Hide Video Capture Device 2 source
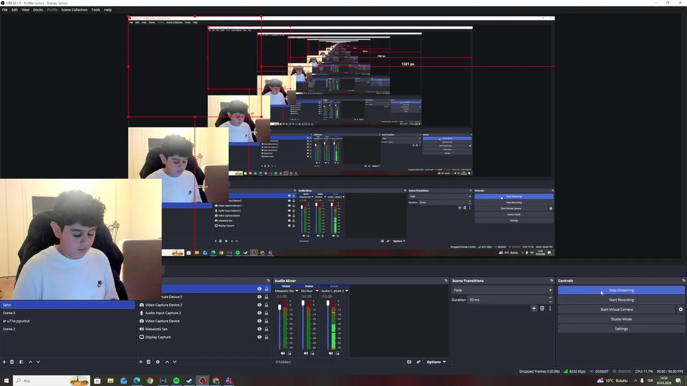 pyautogui.click(x=259, y=305)
